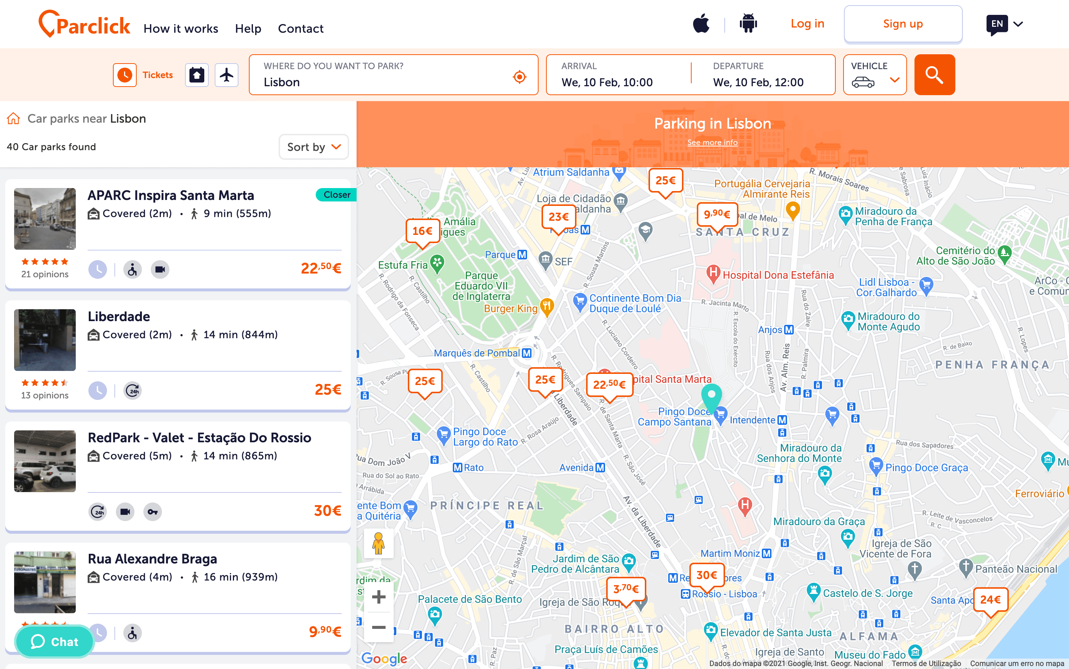This screenshot has height=669, width=1069.
Task: Select the airport parking plane icon
Action: click(x=227, y=75)
